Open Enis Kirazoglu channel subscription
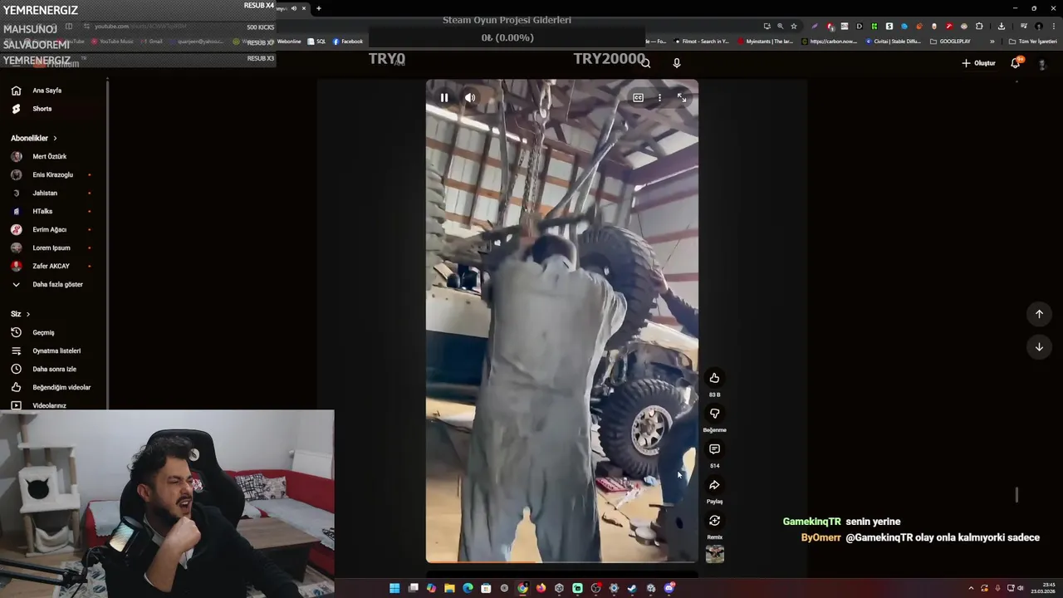This screenshot has width=1063, height=598. tap(54, 174)
